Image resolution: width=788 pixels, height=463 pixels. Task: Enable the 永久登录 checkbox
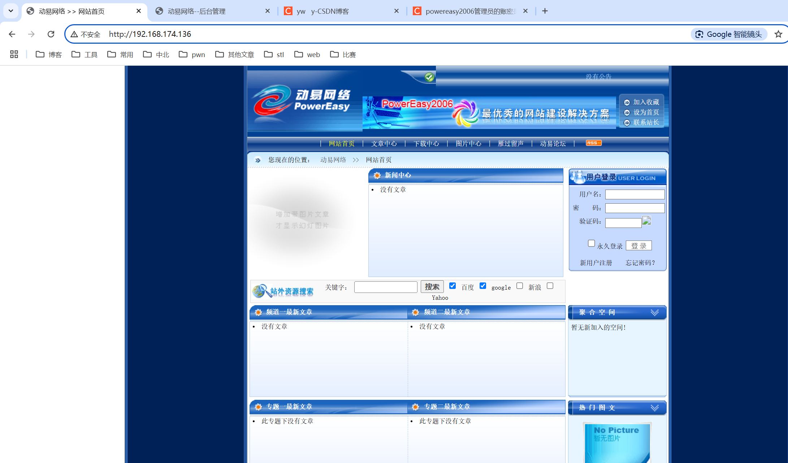click(591, 243)
